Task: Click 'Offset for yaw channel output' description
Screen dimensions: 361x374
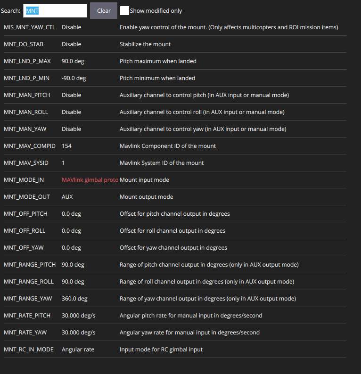Action: click(173, 247)
